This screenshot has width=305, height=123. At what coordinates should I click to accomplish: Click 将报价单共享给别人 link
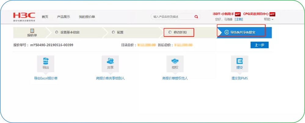tap(110, 78)
